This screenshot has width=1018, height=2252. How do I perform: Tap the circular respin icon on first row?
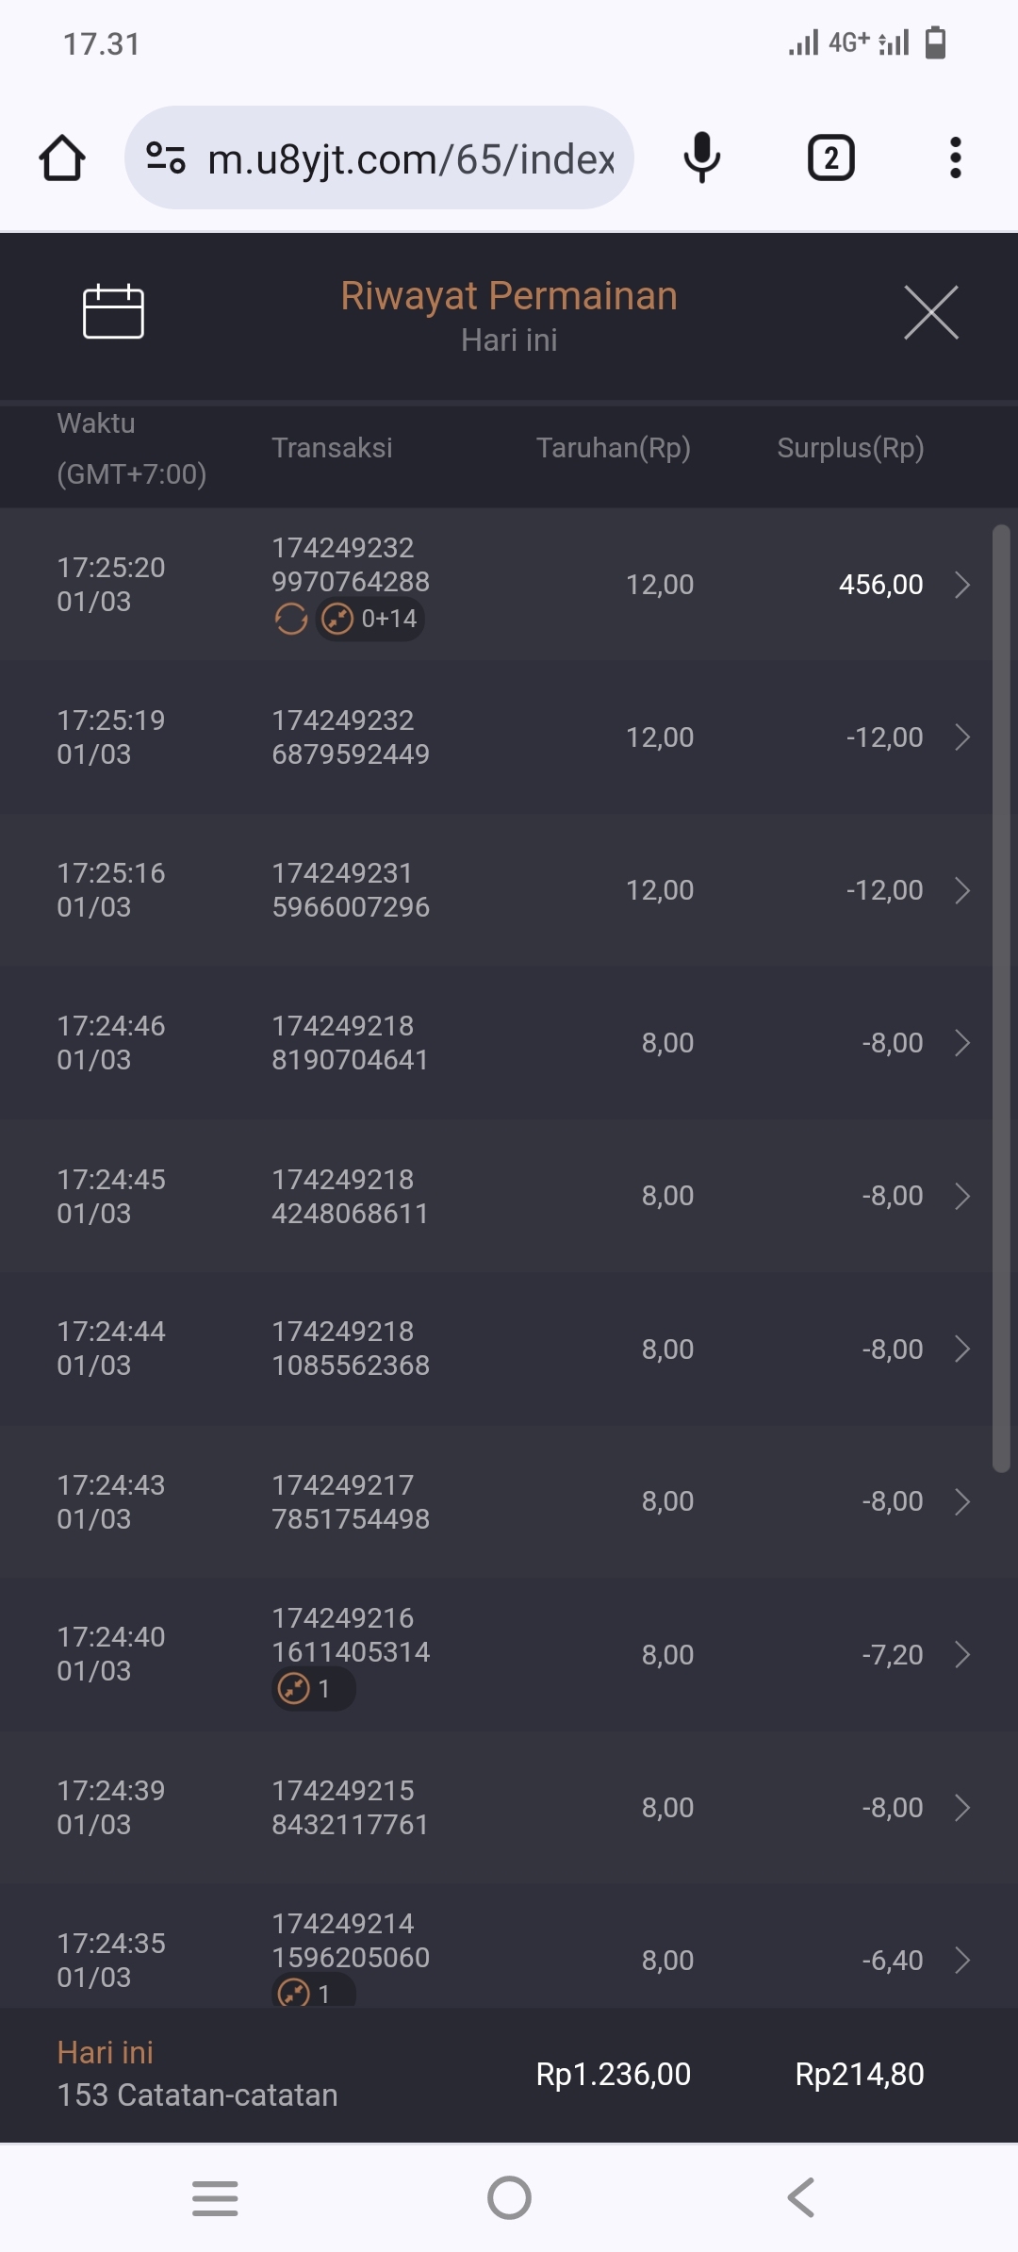(291, 620)
